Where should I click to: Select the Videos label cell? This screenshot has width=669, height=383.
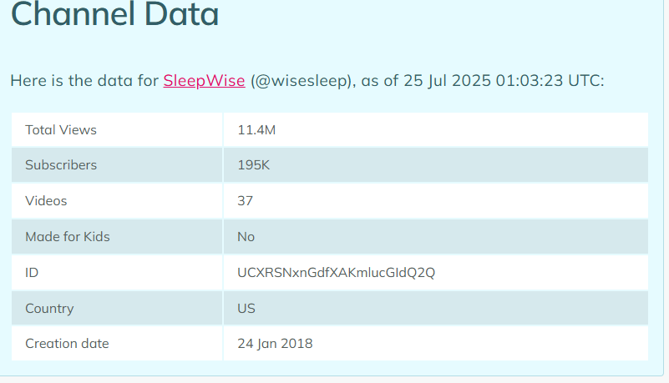click(x=117, y=201)
